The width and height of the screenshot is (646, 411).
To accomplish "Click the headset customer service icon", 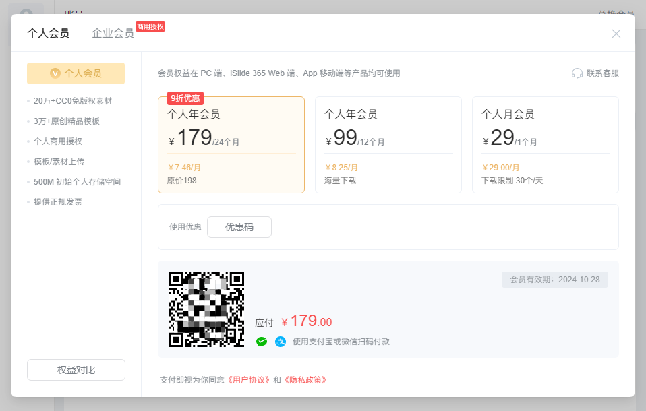I will pyautogui.click(x=577, y=73).
